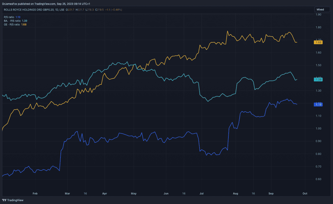Viewport: 333px width, 204px height.
Task: Click the 1.00 value on price axis
Action: (x=318, y=128)
